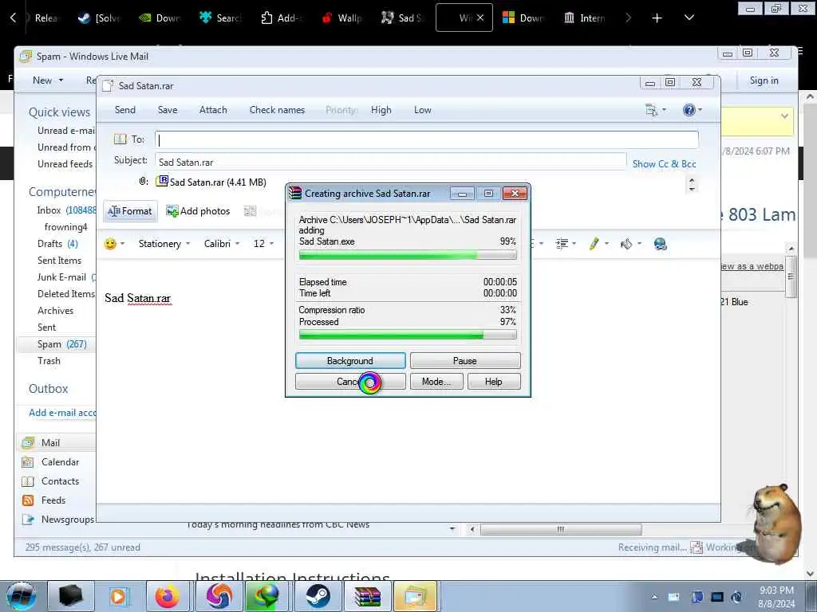Open Steam from the taskbar
Screen dimensions: 817x612
pos(318,596)
